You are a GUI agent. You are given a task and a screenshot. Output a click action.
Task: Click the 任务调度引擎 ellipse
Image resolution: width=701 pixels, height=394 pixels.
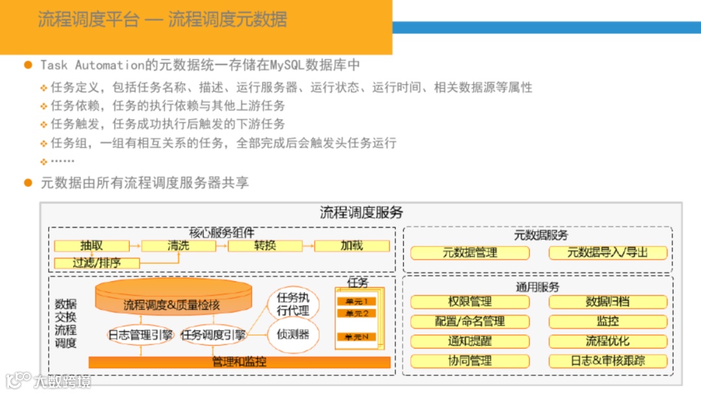214,335
